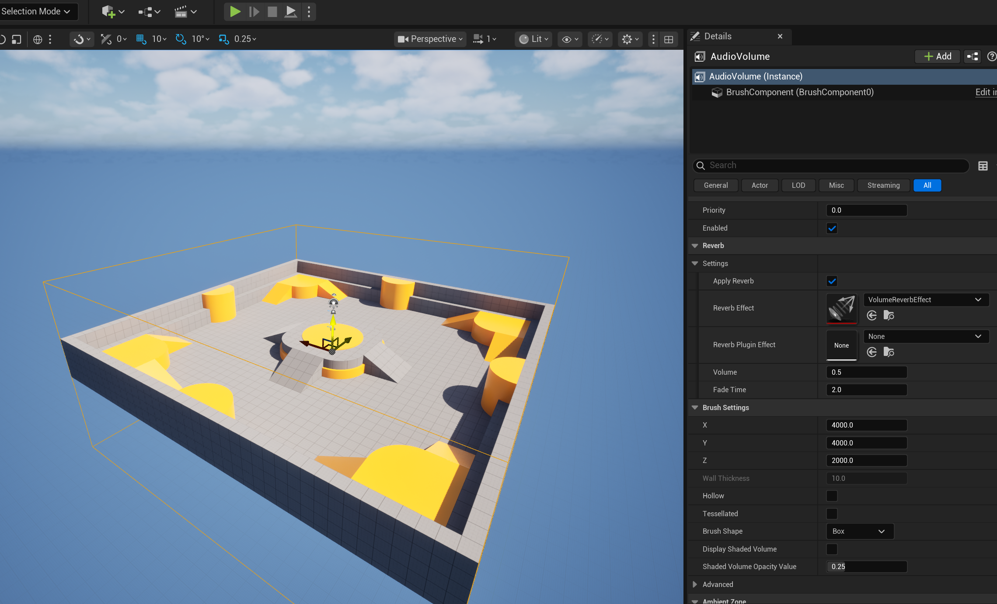Toggle grid snapping icon
This screenshot has height=604, width=997.
141,39
